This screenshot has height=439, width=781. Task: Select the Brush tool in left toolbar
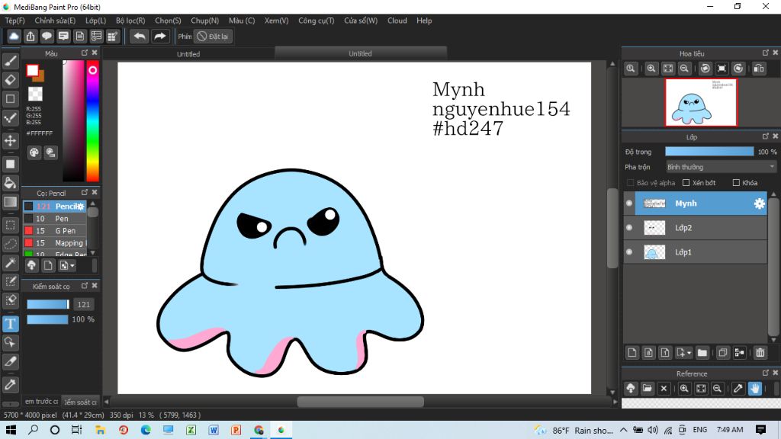coord(11,61)
